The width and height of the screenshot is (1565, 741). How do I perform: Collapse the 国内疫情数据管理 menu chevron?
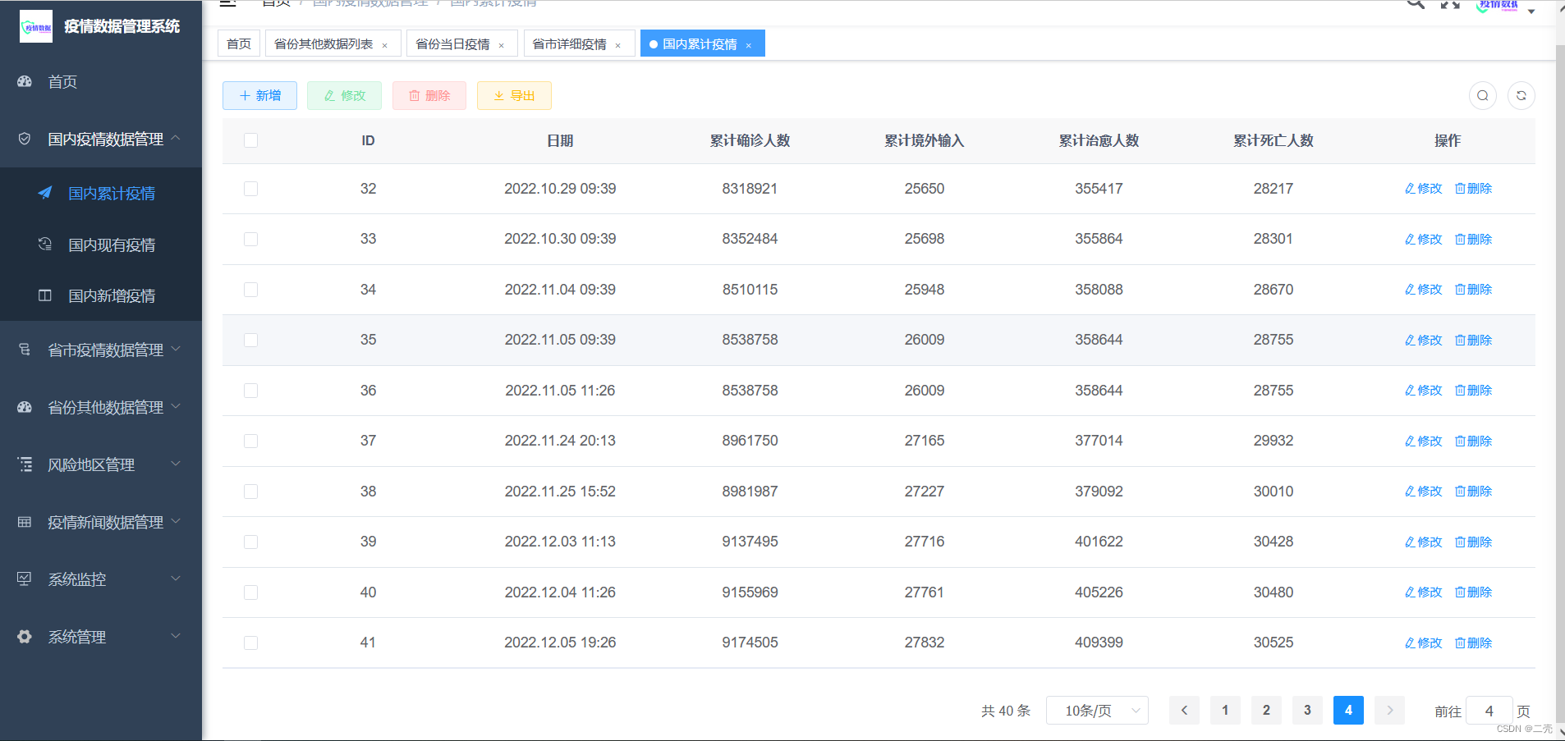[176, 138]
